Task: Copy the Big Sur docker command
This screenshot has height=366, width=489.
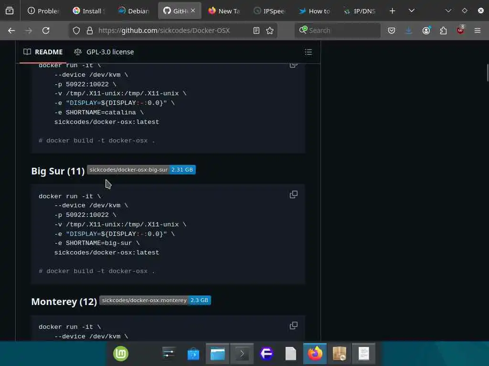Action: [294, 195]
